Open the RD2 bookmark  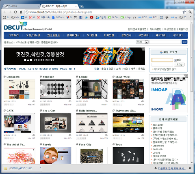pos(143,17)
